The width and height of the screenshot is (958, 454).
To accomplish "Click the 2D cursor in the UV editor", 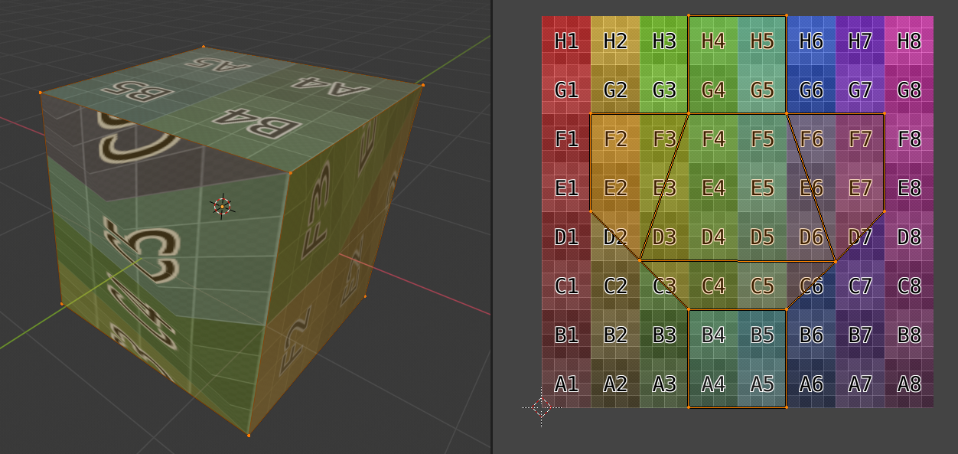I will pyautogui.click(x=541, y=407).
